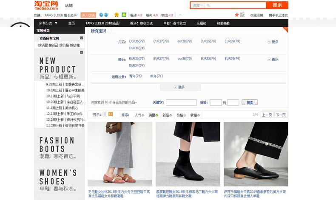
Task: Collapse the NEW PRODUCT sidebar section
Action: tap(81, 52)
